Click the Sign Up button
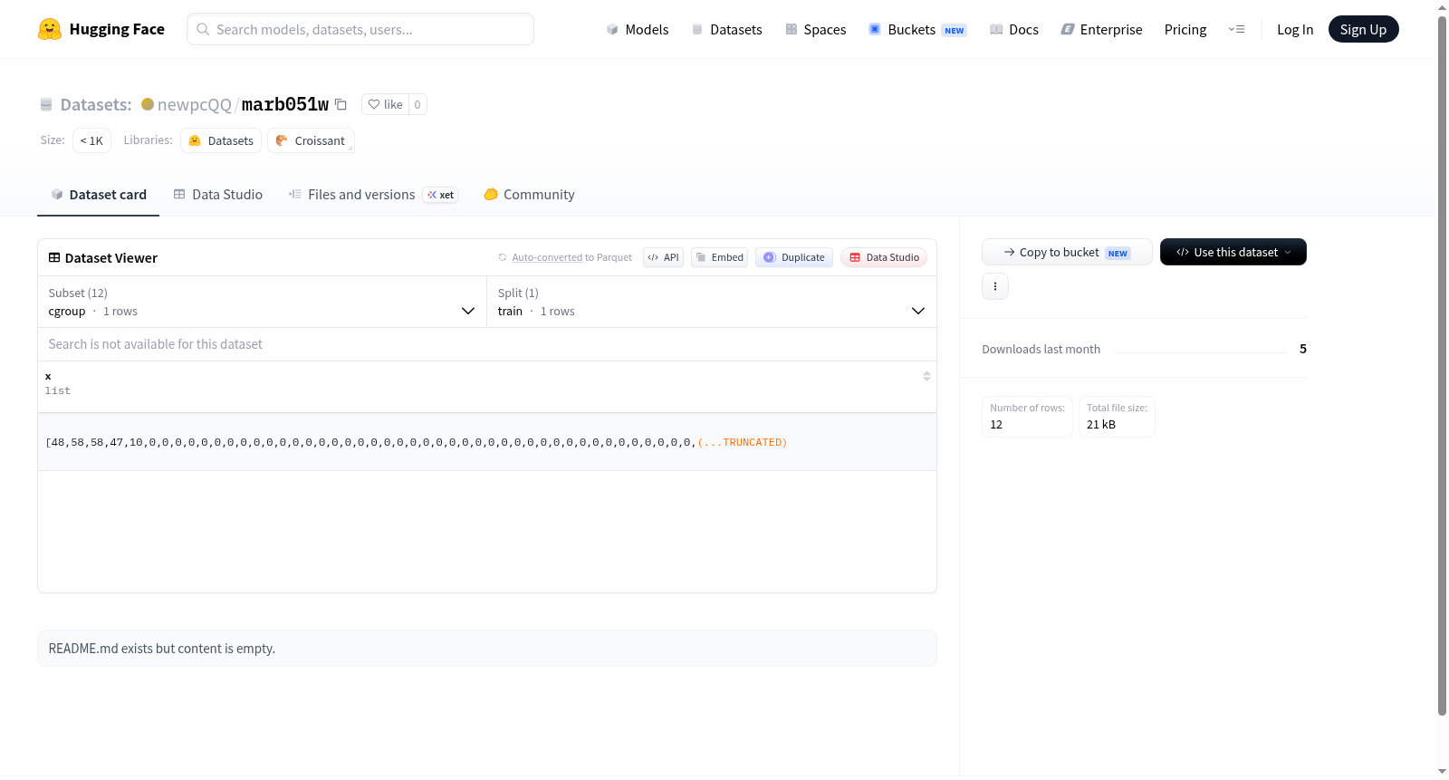The image size is (1449, 780). 1364,29
